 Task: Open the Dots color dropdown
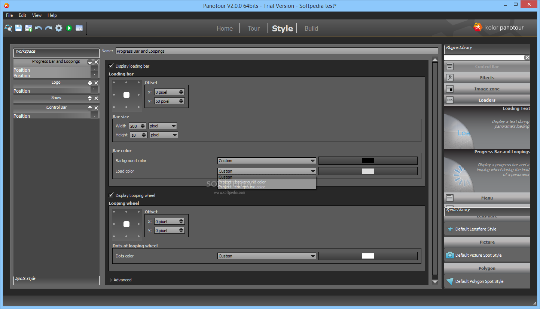click(x=267, y=256)
